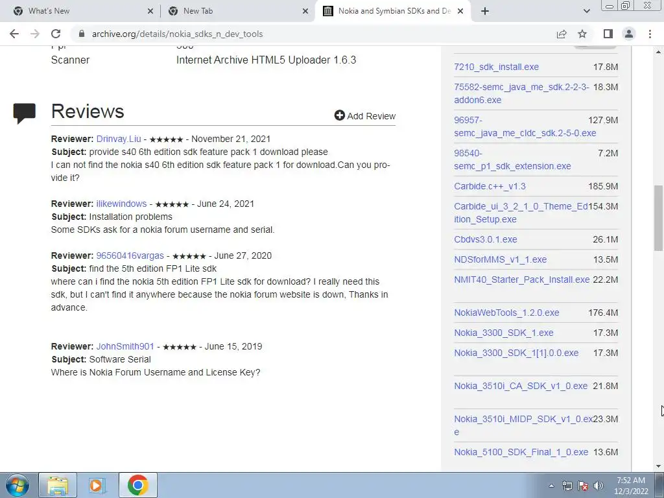Download NMIT40_Starter_Pack_Install.exe
The width and height of the screenshot is (664, 498).
522,279
